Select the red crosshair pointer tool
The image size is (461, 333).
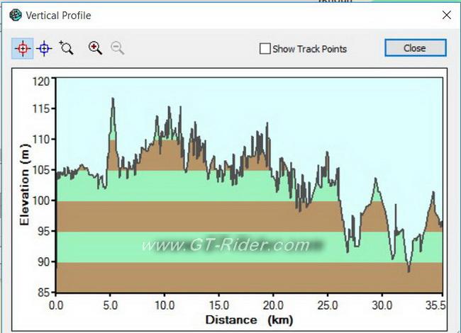coord(22,48)
